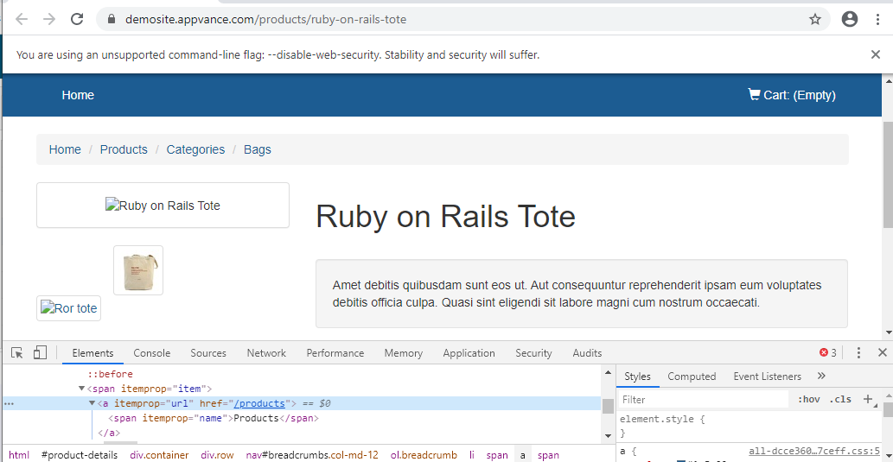Screen dimensions: 893x462
Task: Dismiss the unsupported flag warning bar
Action: tap(876, 54)
